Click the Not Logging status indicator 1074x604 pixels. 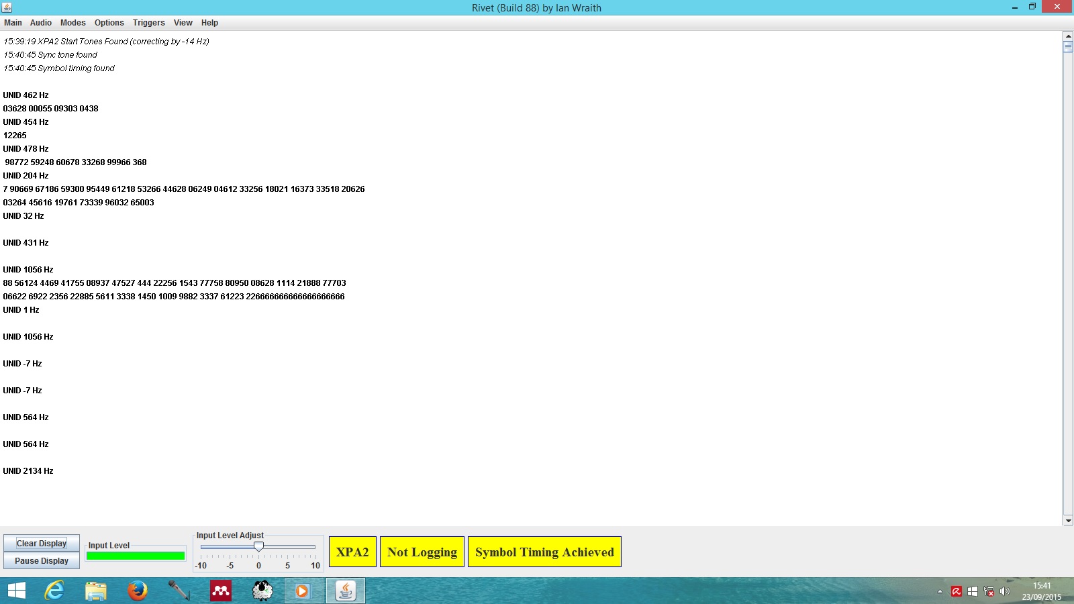[x=422, y=552]
